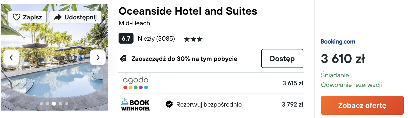Share the hotel via Udostępnij button
Viewport: 408px width, 118px height.
coord(75,17)
